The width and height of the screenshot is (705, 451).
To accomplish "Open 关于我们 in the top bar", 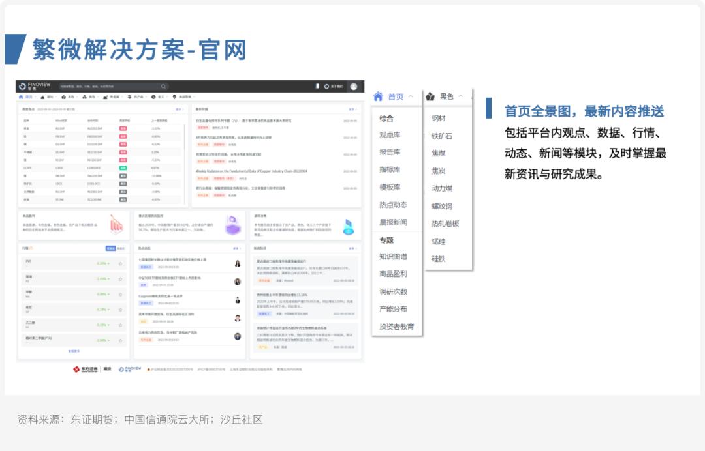I will click(x=338, y=85).
